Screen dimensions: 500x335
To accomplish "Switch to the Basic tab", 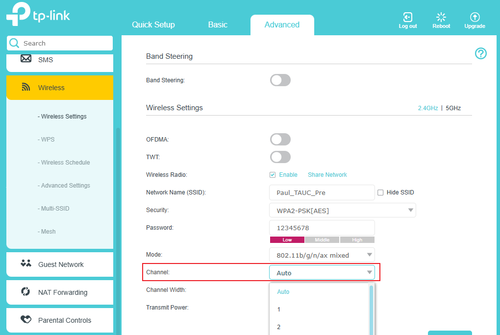I will click(217, 24).
